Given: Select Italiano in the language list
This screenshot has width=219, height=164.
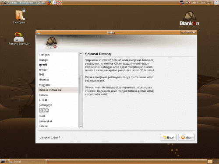Looking at the screenshot, I should coord(58,95).
